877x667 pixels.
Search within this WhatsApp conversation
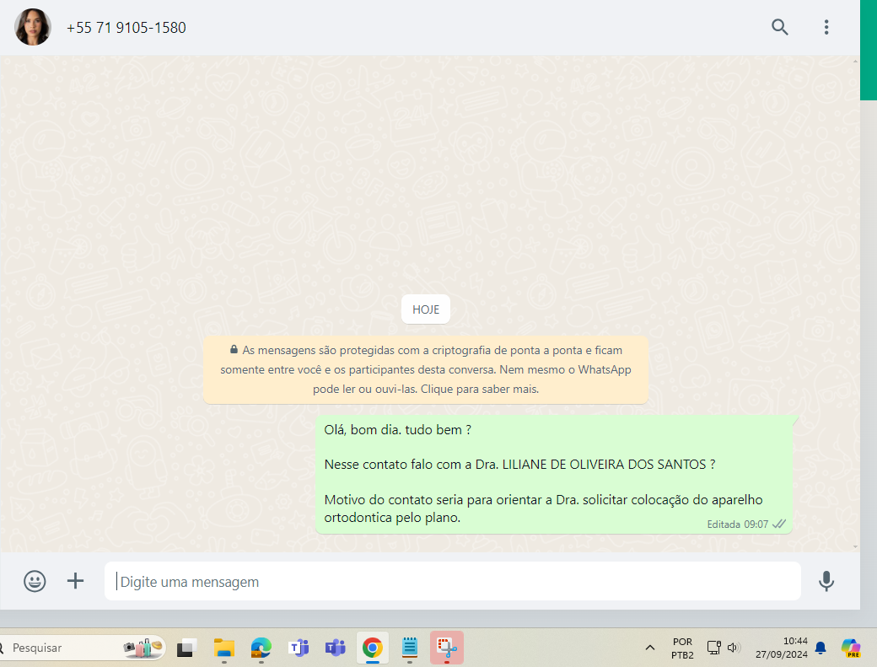tap(780, 27)
